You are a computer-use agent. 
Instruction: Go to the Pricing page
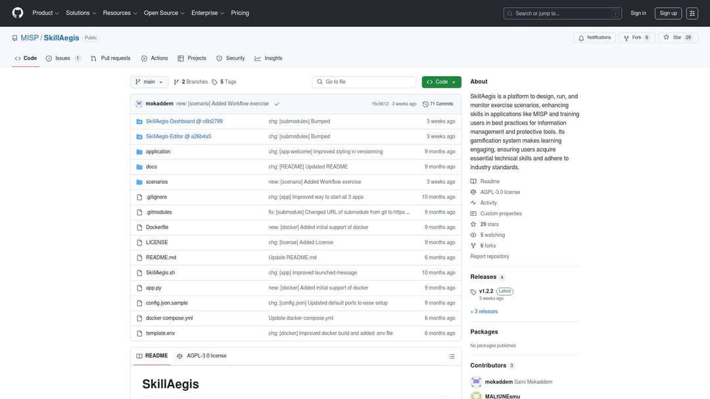pos(240,13)
